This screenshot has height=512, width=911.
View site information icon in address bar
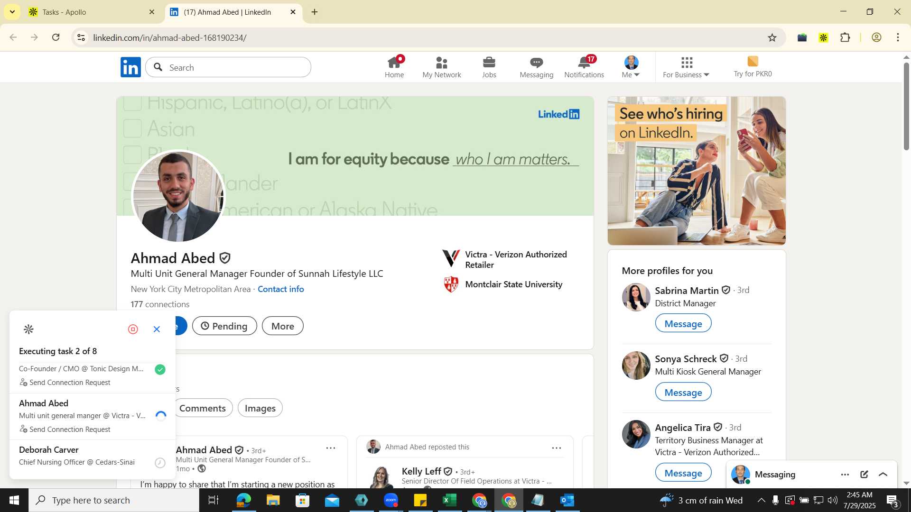click(81, 37)
